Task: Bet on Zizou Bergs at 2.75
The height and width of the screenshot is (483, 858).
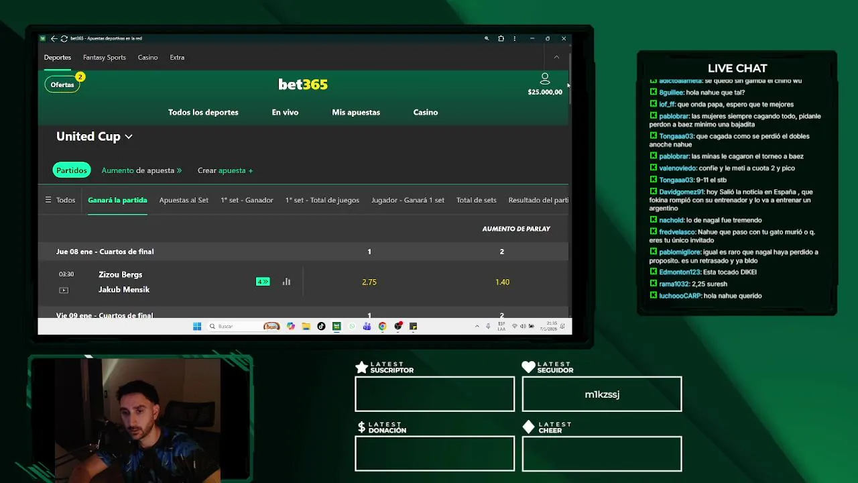Action: (369, 282)
